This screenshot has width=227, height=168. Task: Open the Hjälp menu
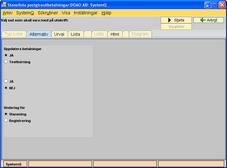(106, 13)
